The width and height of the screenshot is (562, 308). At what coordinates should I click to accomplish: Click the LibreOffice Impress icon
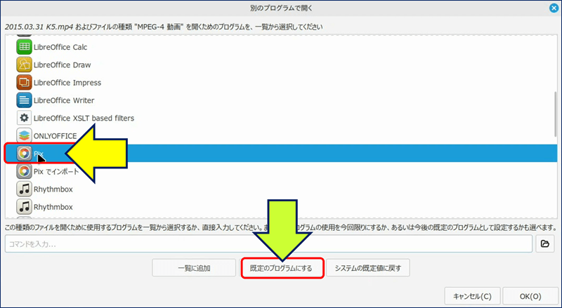(x=24, y=83)
